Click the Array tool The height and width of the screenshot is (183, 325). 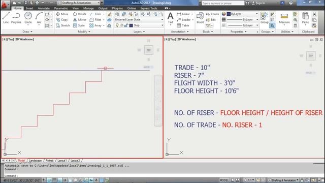[x=95, y=25]
